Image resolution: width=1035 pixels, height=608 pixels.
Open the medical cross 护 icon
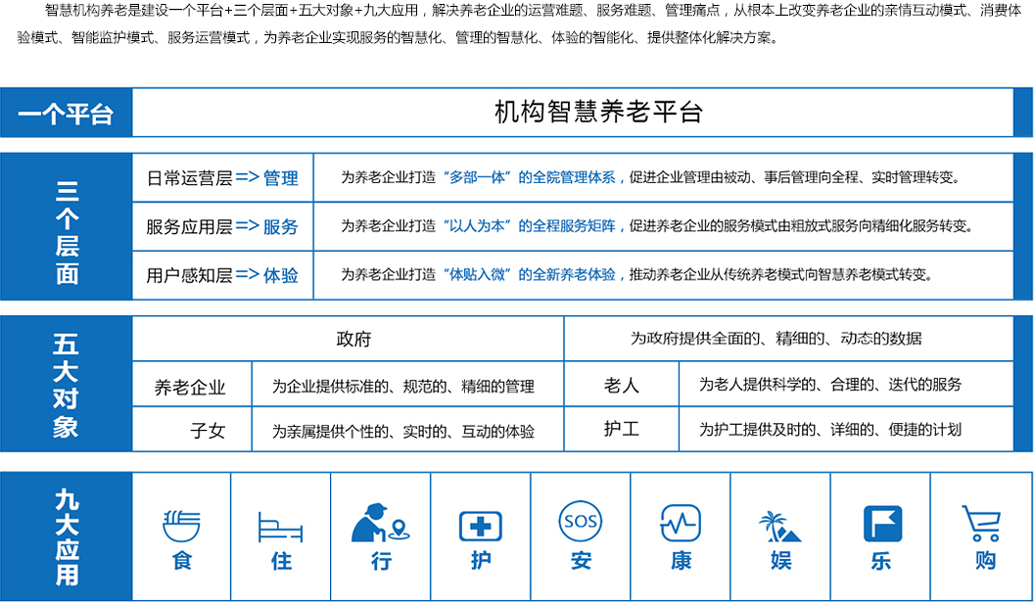coord(481,526)
